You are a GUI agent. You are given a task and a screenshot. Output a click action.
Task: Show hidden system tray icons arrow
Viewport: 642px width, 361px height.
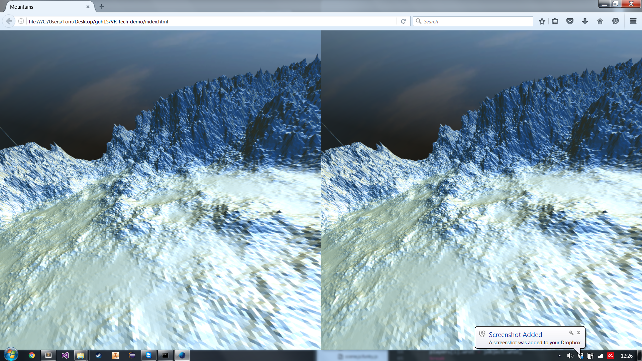pos(559,356)
